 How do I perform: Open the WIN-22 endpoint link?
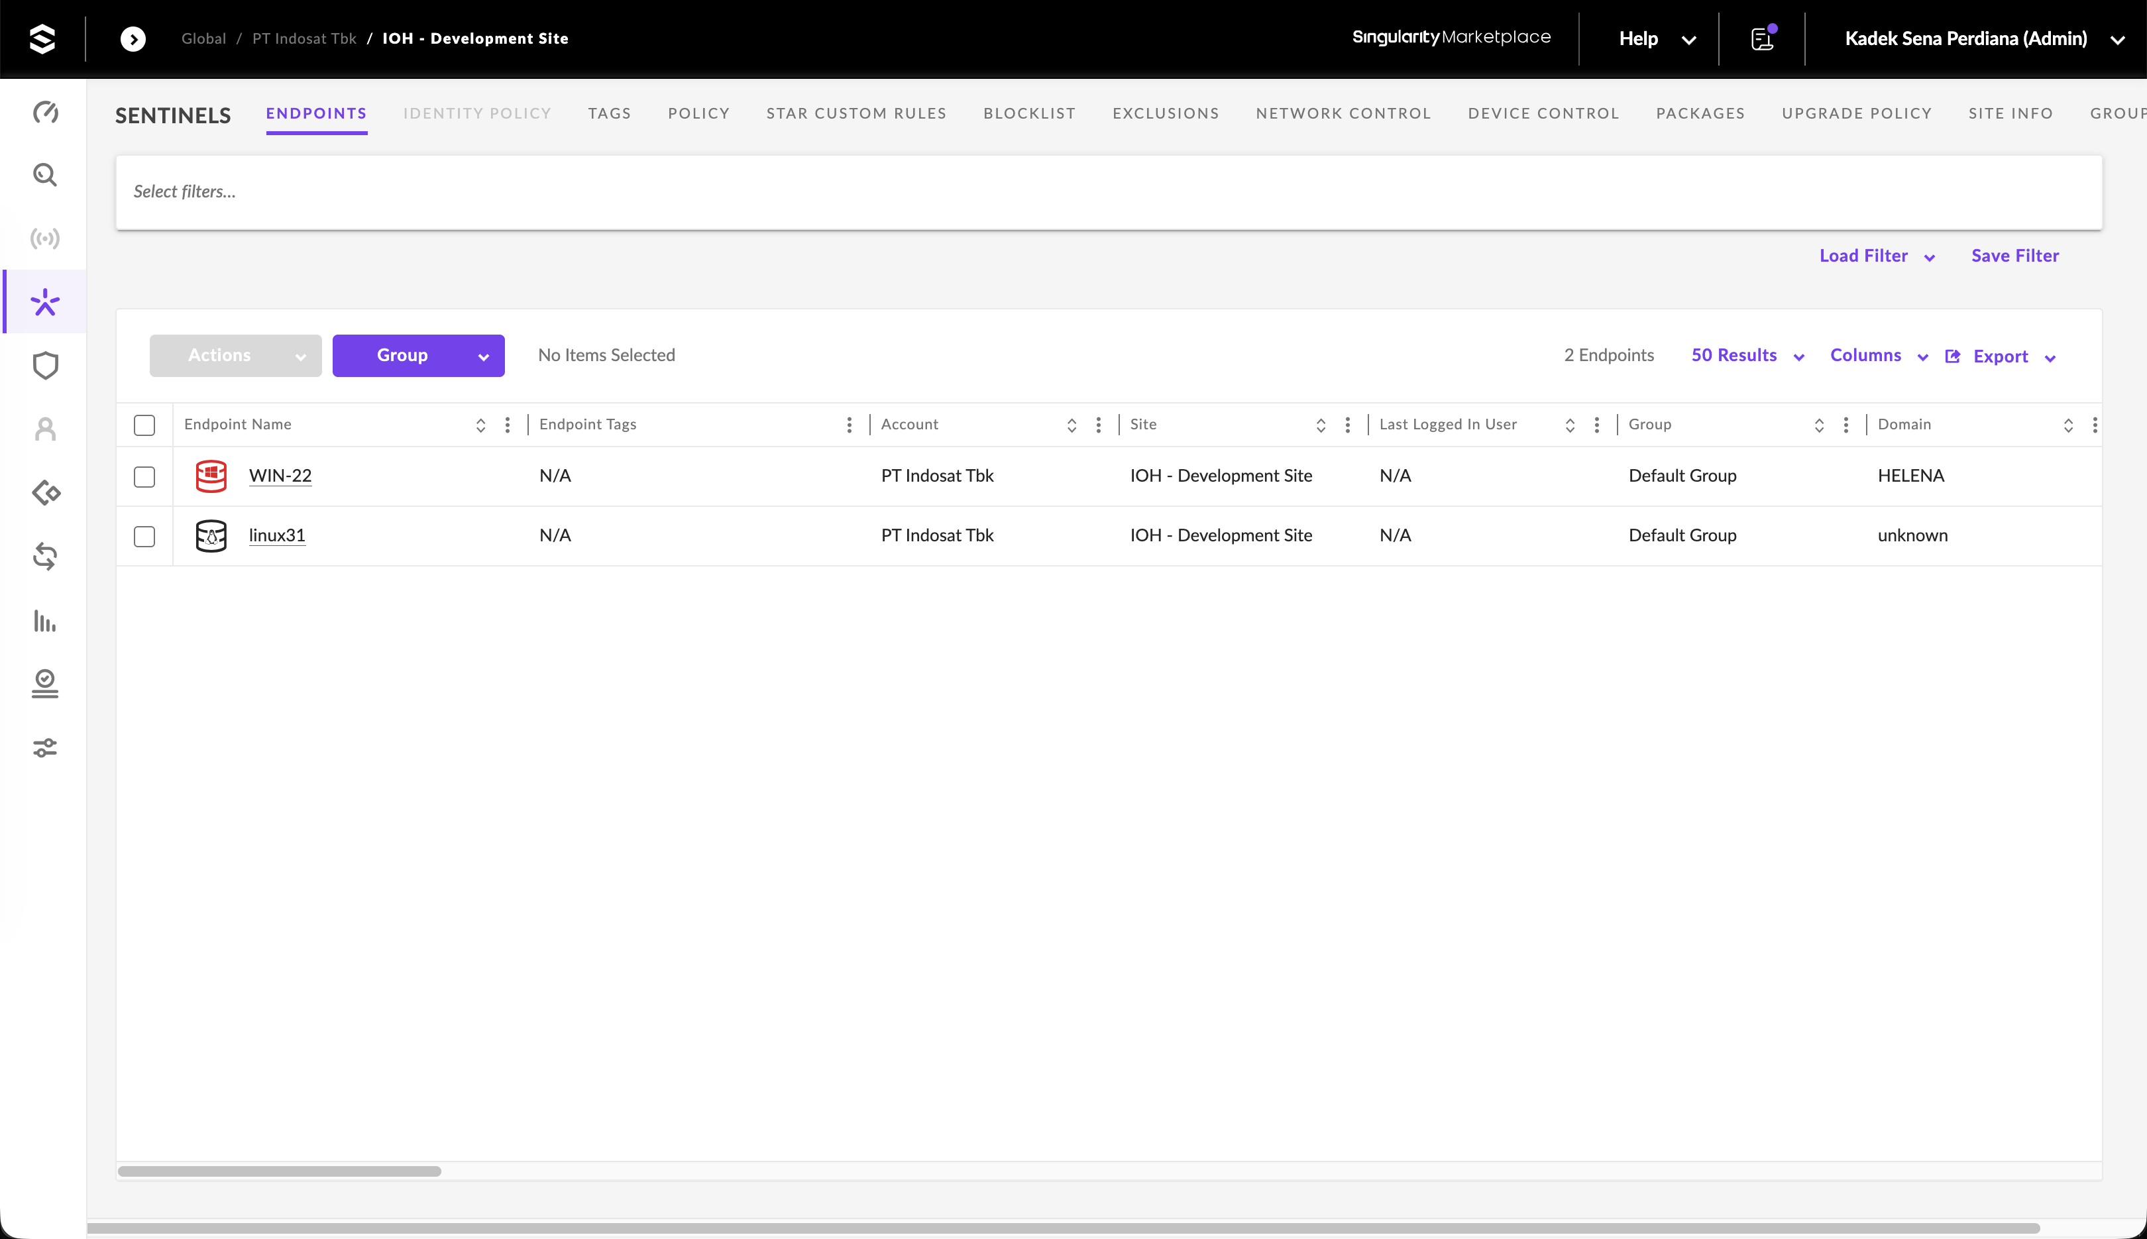pos(280,476)
